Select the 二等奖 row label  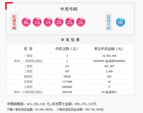pos(28,66)
